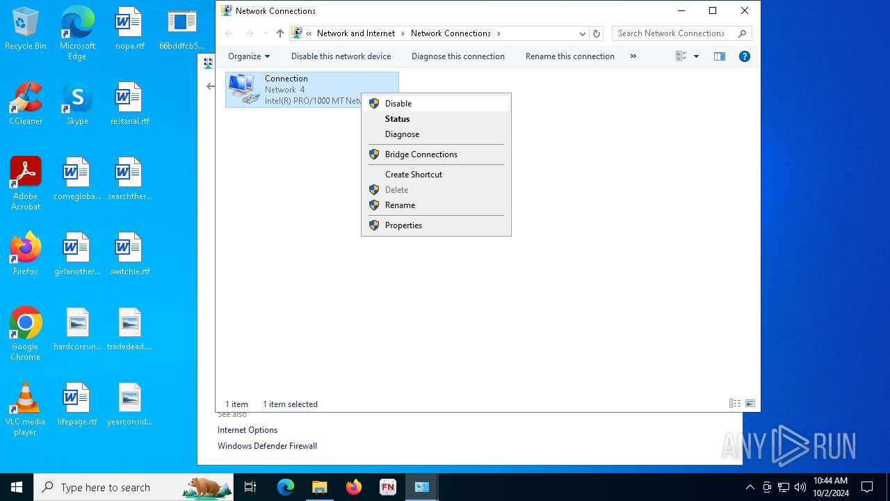Viewport: 890px width, 501px height.
Task: Choose Create Shortcut menu entry
Action: click(436, 175)
